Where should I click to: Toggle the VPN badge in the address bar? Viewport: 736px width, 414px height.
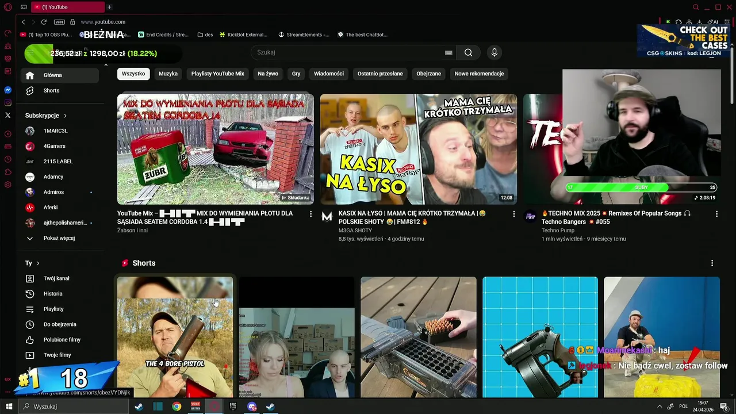tap(59, 22)
